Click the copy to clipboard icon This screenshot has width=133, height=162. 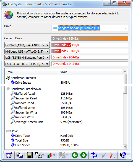[x=20, y=155]
